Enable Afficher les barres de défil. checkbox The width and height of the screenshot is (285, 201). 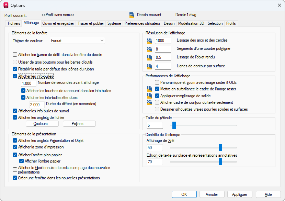point(15,54)
